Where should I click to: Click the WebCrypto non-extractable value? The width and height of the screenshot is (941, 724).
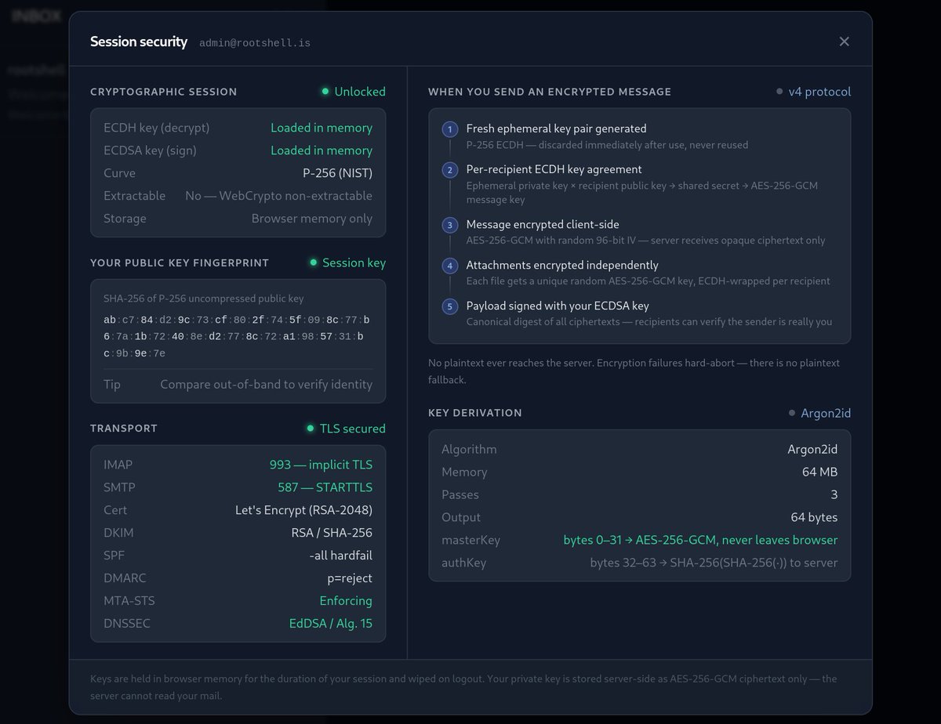point(279,196)
